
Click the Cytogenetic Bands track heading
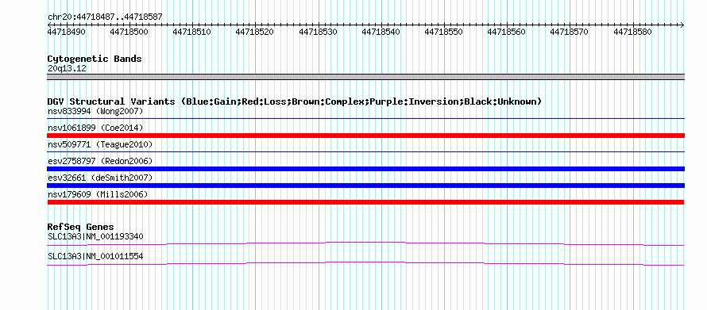(95, 59)
